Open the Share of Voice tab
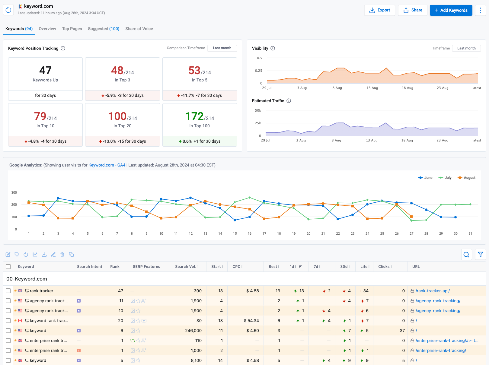The image size is (489, 365). (139, 29)
